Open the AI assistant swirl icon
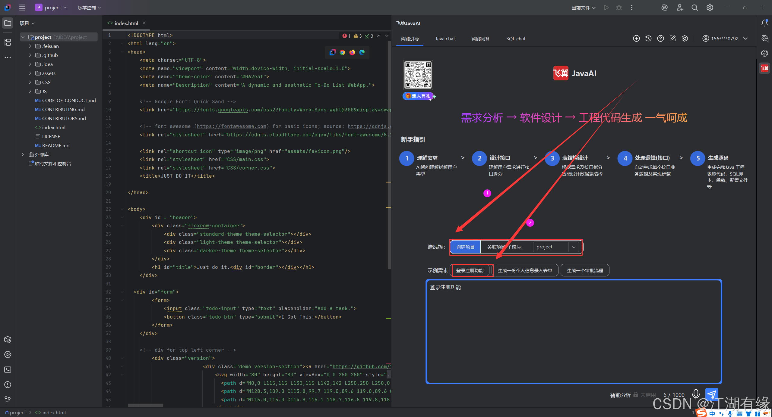The height and width of the screenshot is (417, 772). pyautogui.click(x=664, y=8)
